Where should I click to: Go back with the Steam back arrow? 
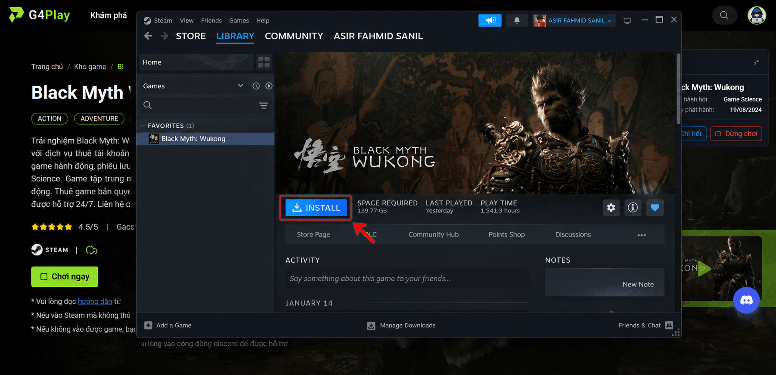click(x=148, y=36)
